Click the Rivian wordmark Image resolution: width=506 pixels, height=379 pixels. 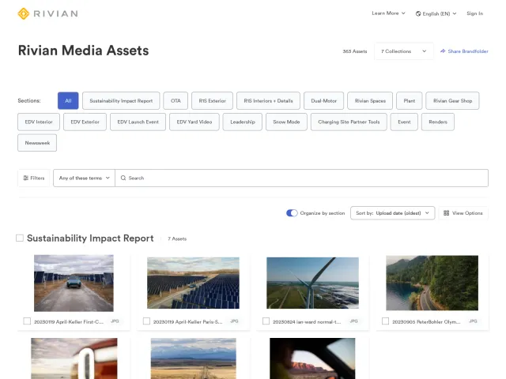(x=56, y=13)
